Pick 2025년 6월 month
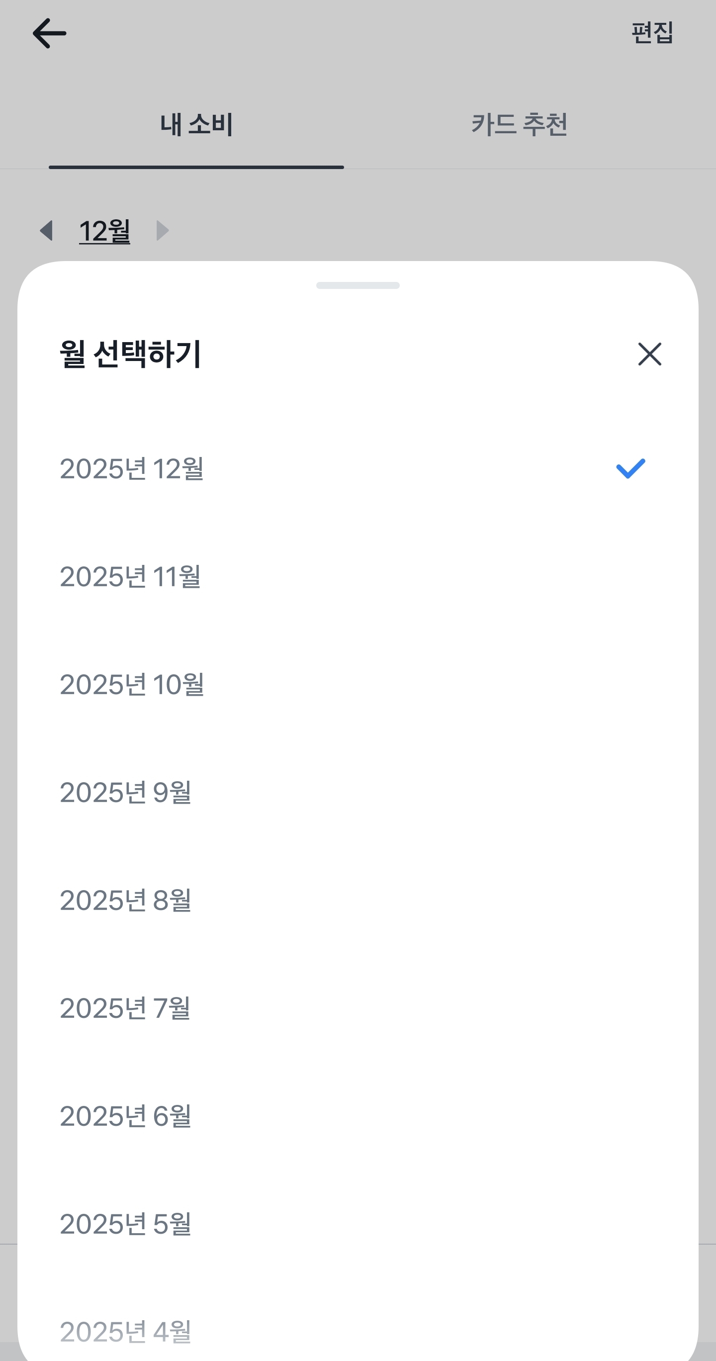716x1361 pixels. [125, 1116]
